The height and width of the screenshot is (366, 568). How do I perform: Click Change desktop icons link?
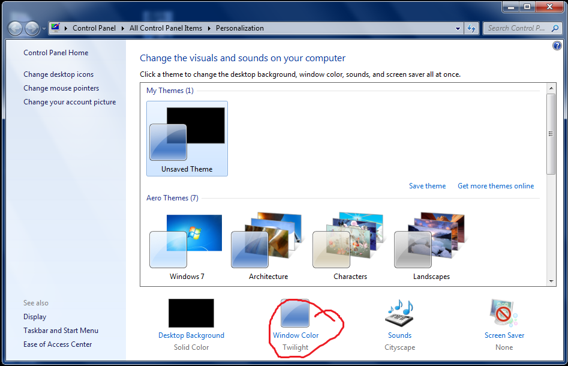pyautogui.click(x=58, y=74)
